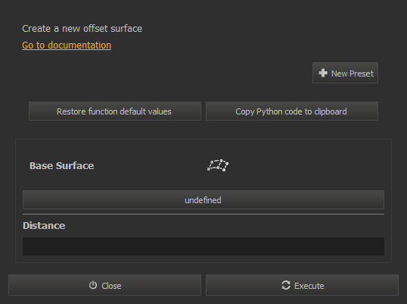The height and width of the screenshot is (304, 407).
Task: Click the 'New Preset' text label
Action: click(353, 74)
